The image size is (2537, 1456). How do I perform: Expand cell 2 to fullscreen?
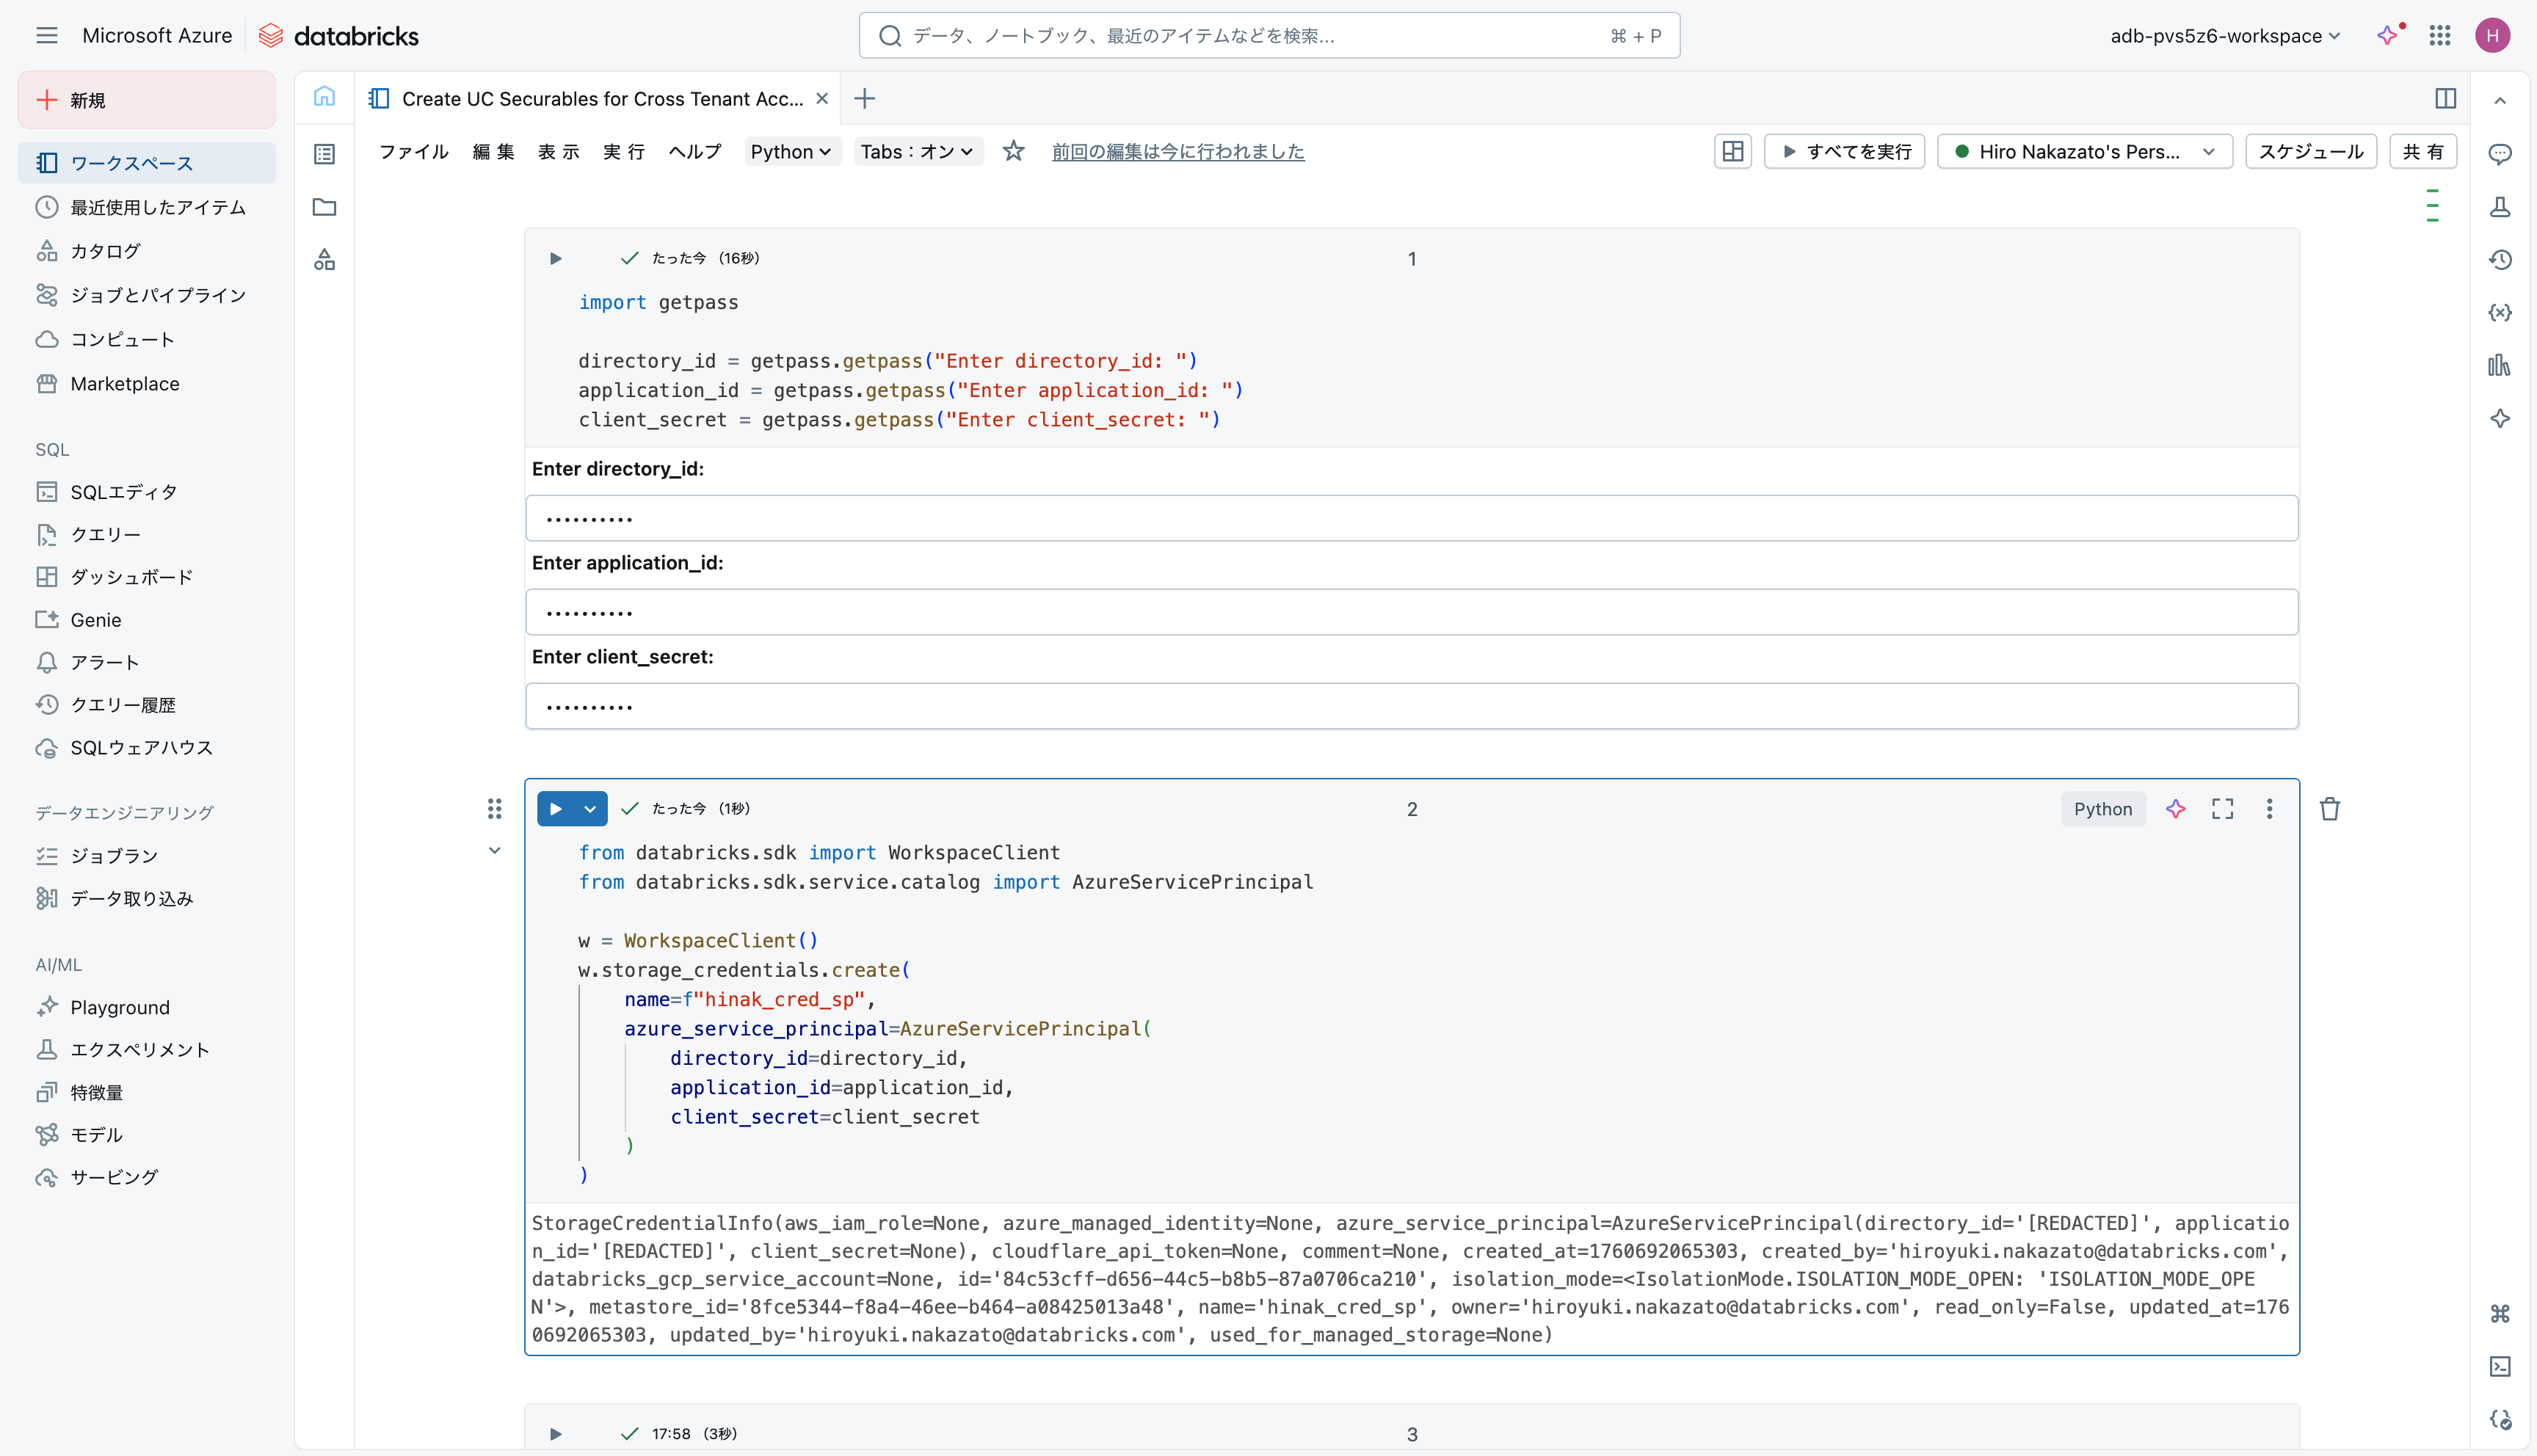[2222, 809]
